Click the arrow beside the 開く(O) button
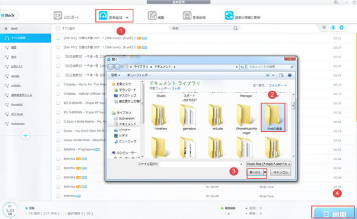 click(265, 172)
